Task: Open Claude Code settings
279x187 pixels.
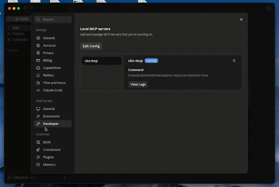Action: click(x=53, y=90)
